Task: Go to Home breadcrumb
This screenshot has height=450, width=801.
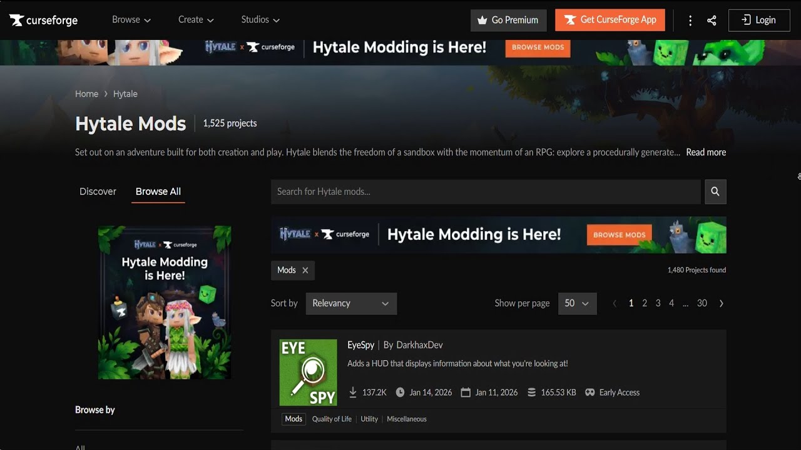Action: click(86, 94)
